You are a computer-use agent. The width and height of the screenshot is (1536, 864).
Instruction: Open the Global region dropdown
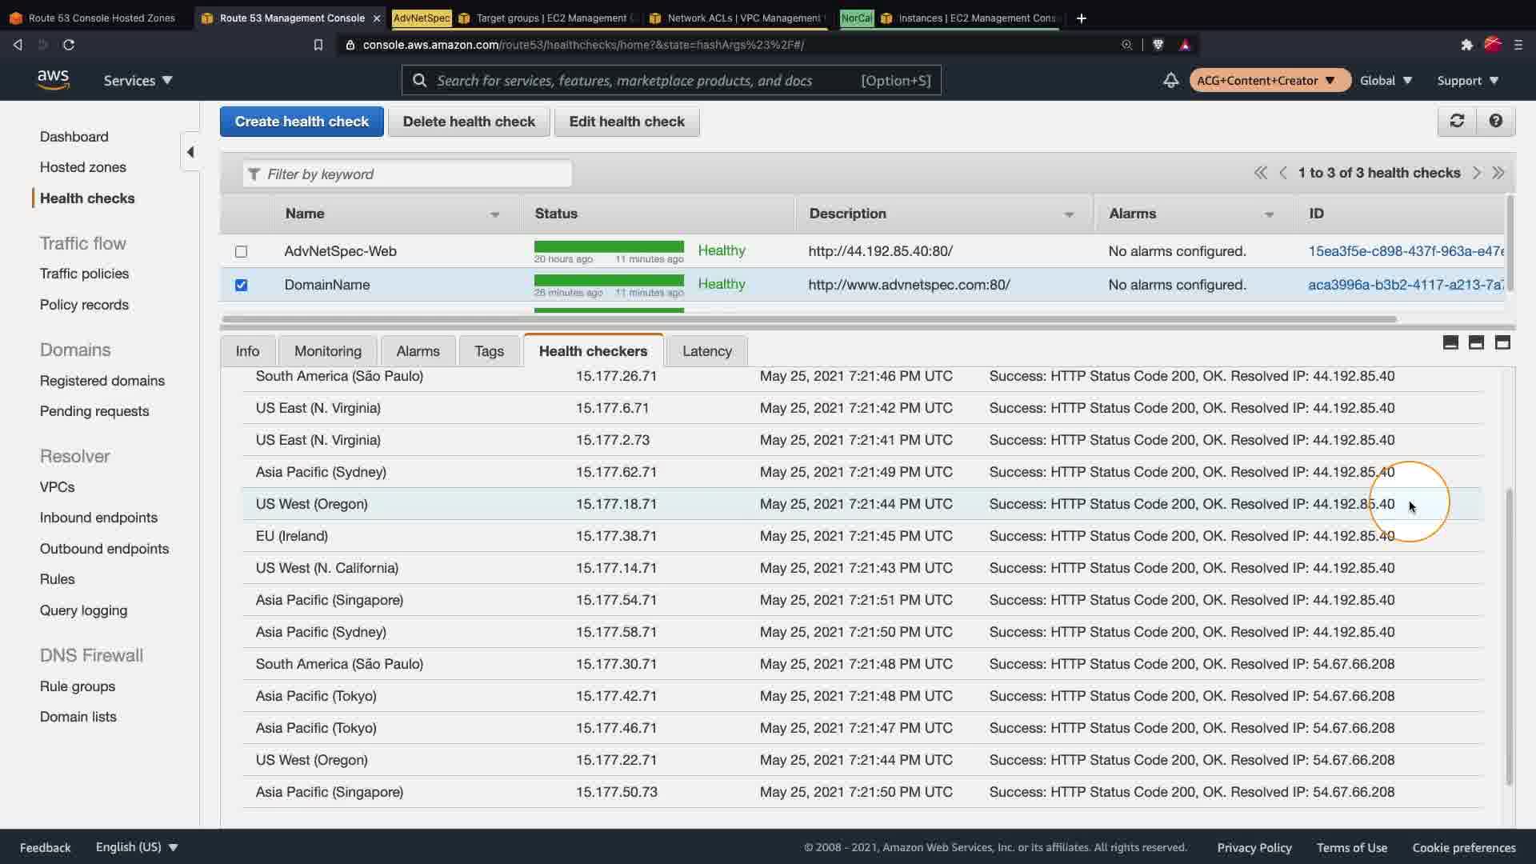point(1386,80)
